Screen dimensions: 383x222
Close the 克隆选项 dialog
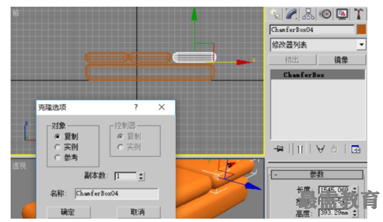(x=162, y=107)
